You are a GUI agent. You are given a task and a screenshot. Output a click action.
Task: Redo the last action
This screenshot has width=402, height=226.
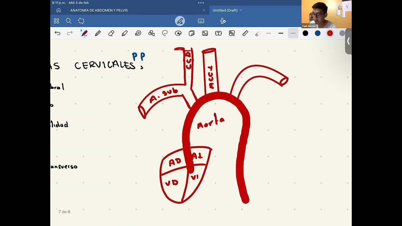click(70, 33)
